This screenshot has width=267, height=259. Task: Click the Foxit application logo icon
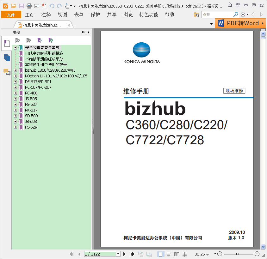click(x=6, y=6)
